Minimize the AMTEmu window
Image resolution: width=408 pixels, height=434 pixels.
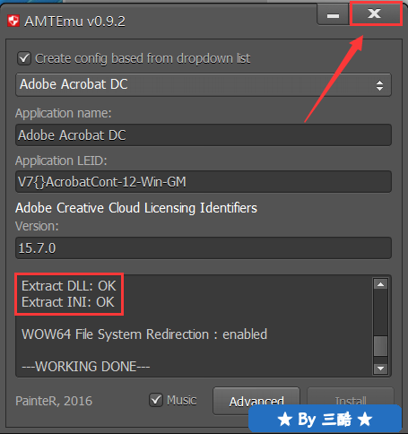pos(333,15)
